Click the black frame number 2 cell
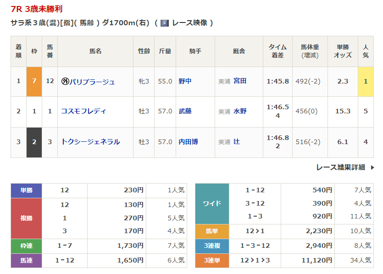Screen dimensions: 383x274 tap(34, 142)
